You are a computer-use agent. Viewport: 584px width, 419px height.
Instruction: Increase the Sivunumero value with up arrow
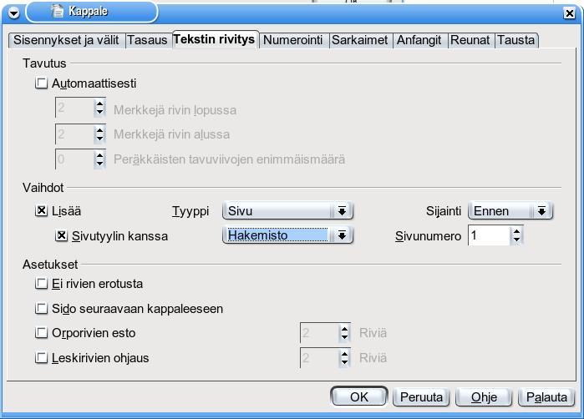516,231
